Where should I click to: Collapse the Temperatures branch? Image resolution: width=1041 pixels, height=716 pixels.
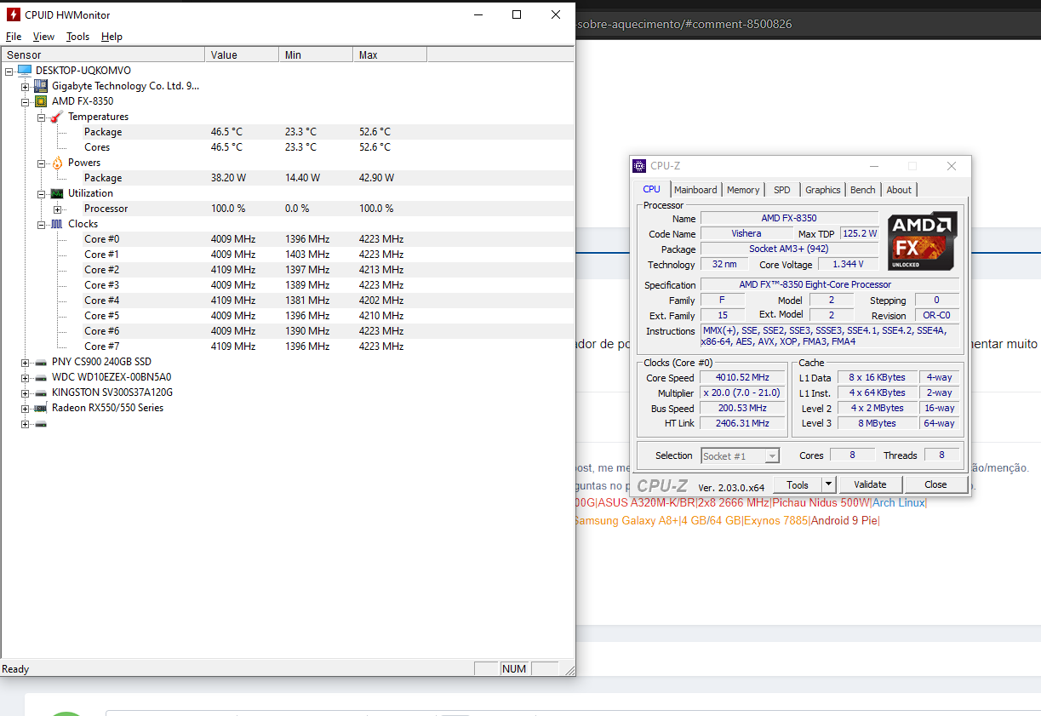(x=41, y=117)
